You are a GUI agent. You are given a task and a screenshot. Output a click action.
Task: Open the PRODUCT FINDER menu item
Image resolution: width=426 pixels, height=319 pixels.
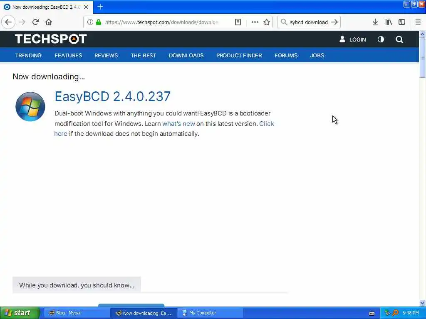click(x=239, y=55)
